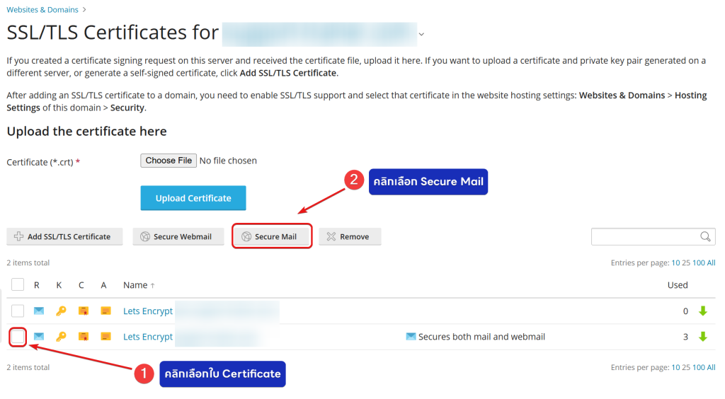Click the search magnifier icon
The image size is (725, 399).
(x=705, y=236)
